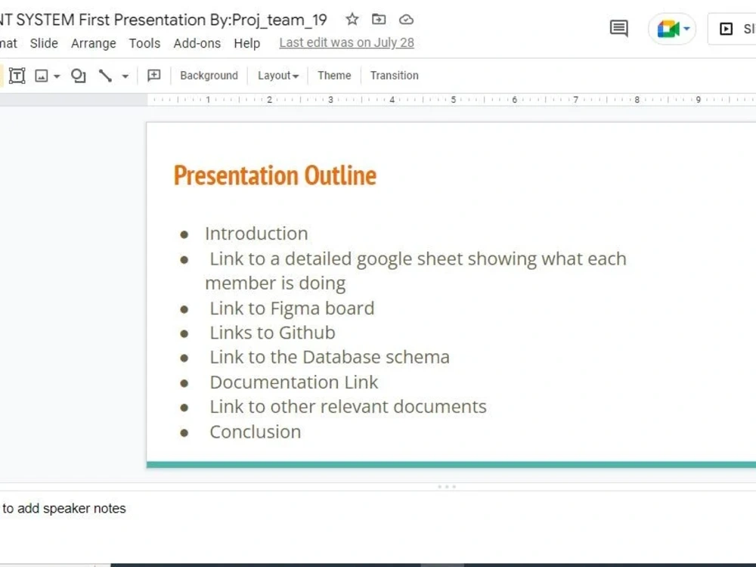Open the Add-ons menu
Screen dimensions: 756x567
[x=197, y=43]
